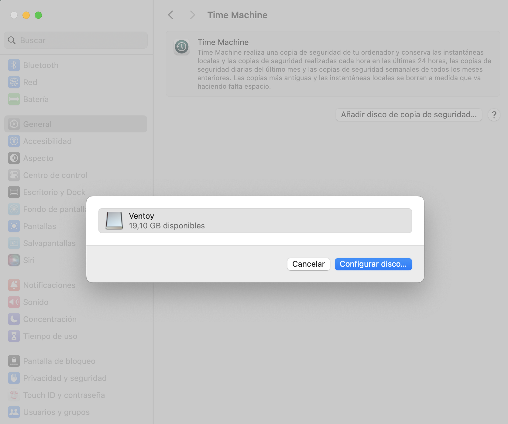Click the Ventoy drive icon
Image resolution: width=508 pixels, height=424 pixels.
(x=114, y=221)
